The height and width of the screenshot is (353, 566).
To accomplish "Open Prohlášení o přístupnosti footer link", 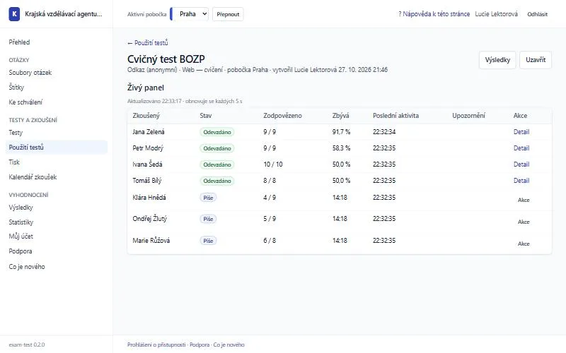I will (156, 345).
